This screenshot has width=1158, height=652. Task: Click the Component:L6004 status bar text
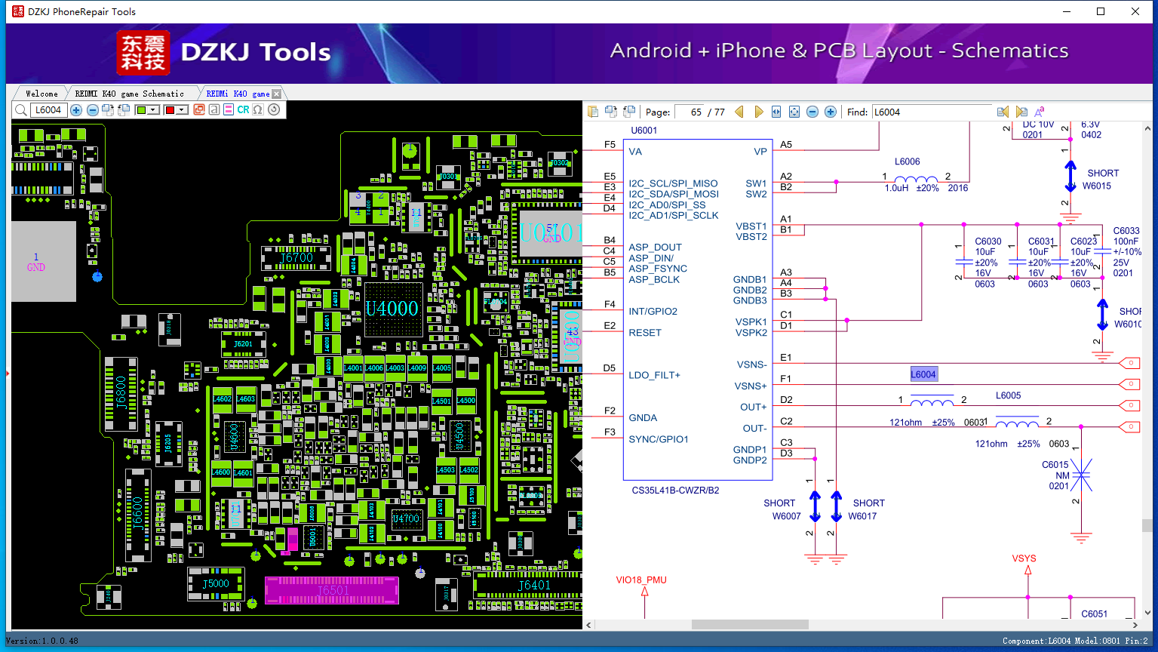tap(1037, 641)
